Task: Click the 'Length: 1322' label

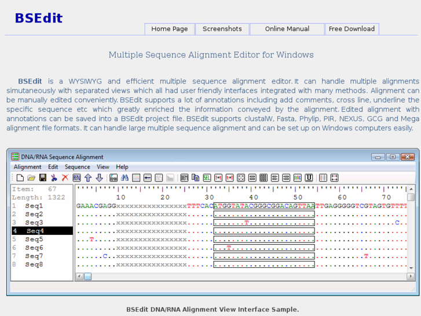Action: pyautogui.click(x=38, y=197)
